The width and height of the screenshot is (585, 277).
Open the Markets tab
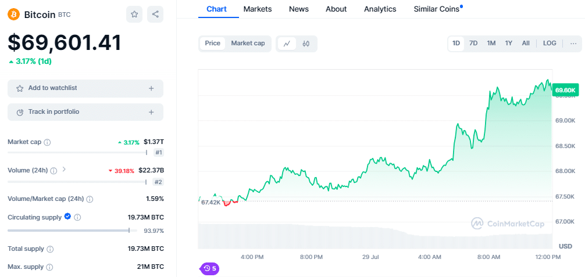click(x=258, y=9)
